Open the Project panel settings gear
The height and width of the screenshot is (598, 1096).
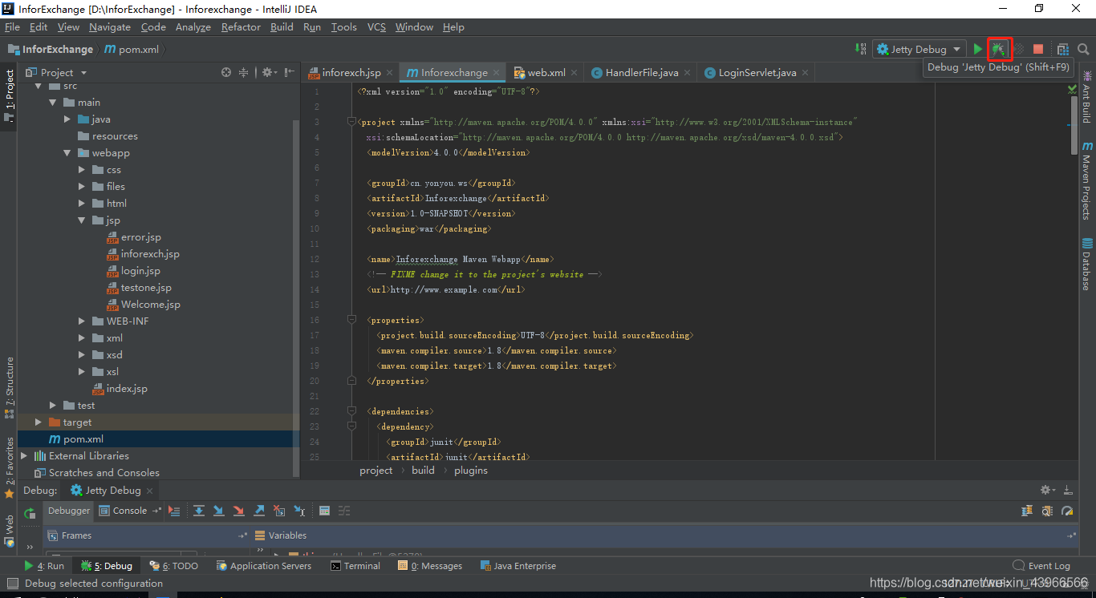pos(269,72)
